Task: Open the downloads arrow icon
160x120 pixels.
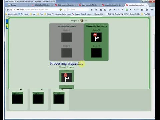Action: [92, 10]
